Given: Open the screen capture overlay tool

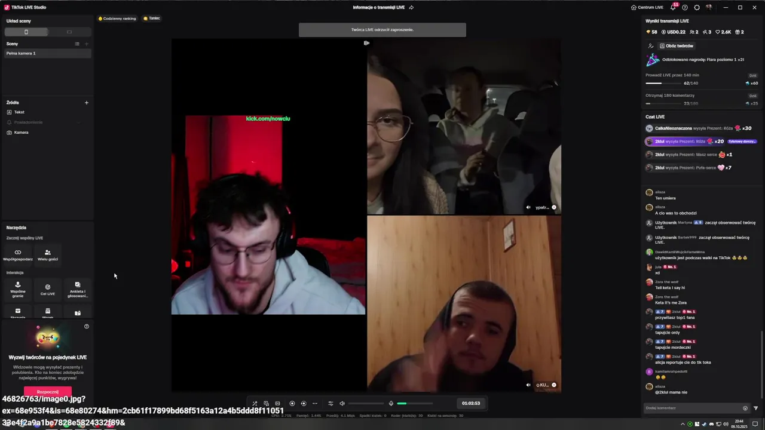Looking at the screenshot, I should click(x=266, y=403).
